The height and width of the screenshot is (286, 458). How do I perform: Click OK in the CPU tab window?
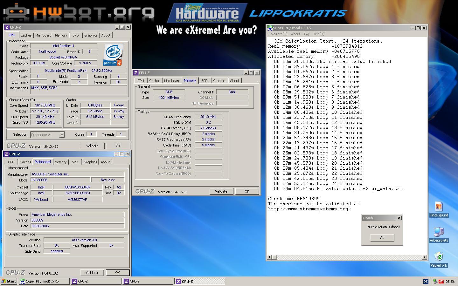click(118, 146)
